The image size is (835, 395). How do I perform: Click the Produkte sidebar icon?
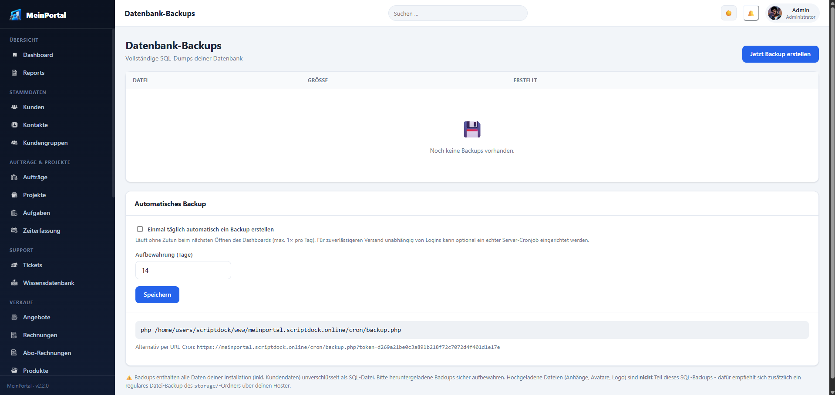(14, 371)
